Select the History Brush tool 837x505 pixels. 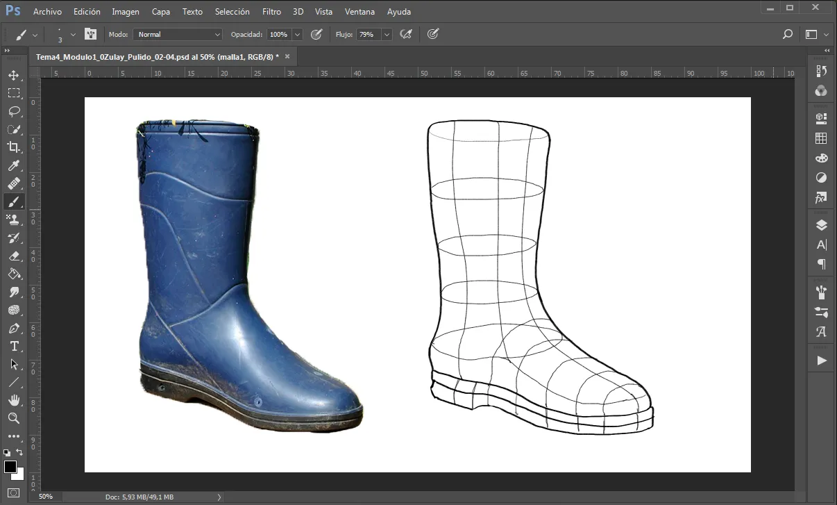[14, 238]
